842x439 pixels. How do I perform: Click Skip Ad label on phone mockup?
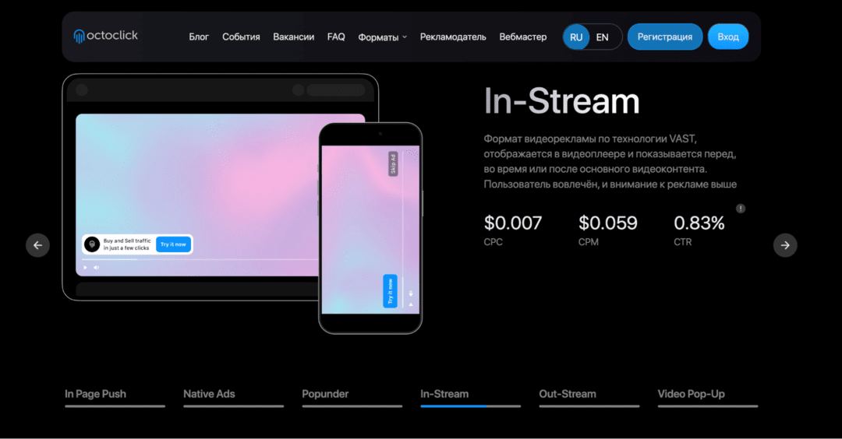tap(393, 163)
